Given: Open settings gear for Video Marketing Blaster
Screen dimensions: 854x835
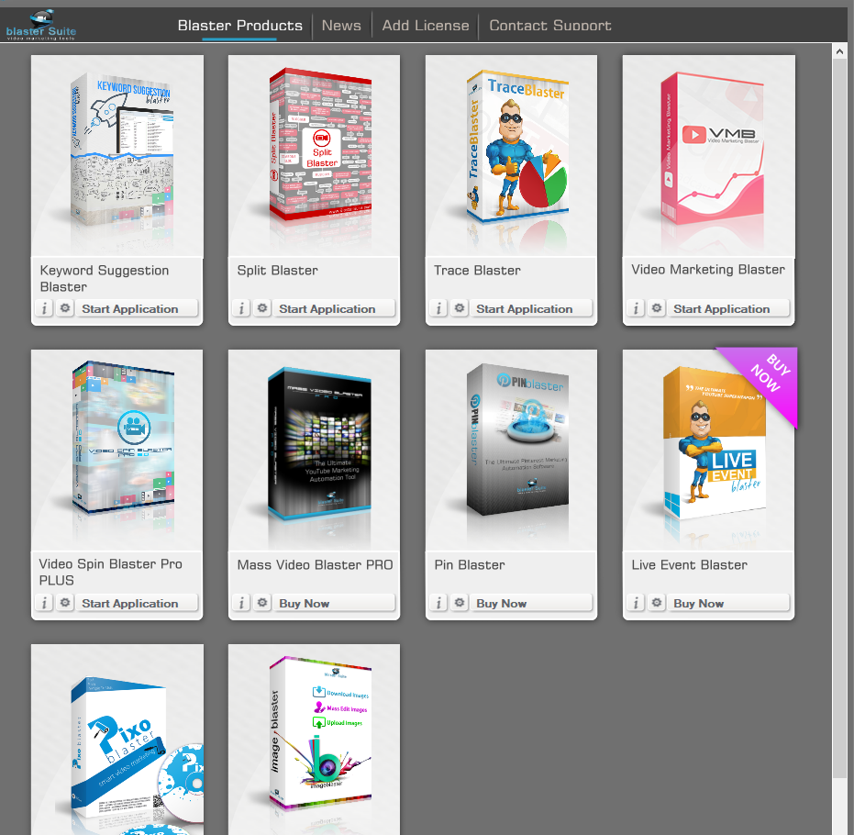Looking at the screenshot, I should click(x=657, y=309).
